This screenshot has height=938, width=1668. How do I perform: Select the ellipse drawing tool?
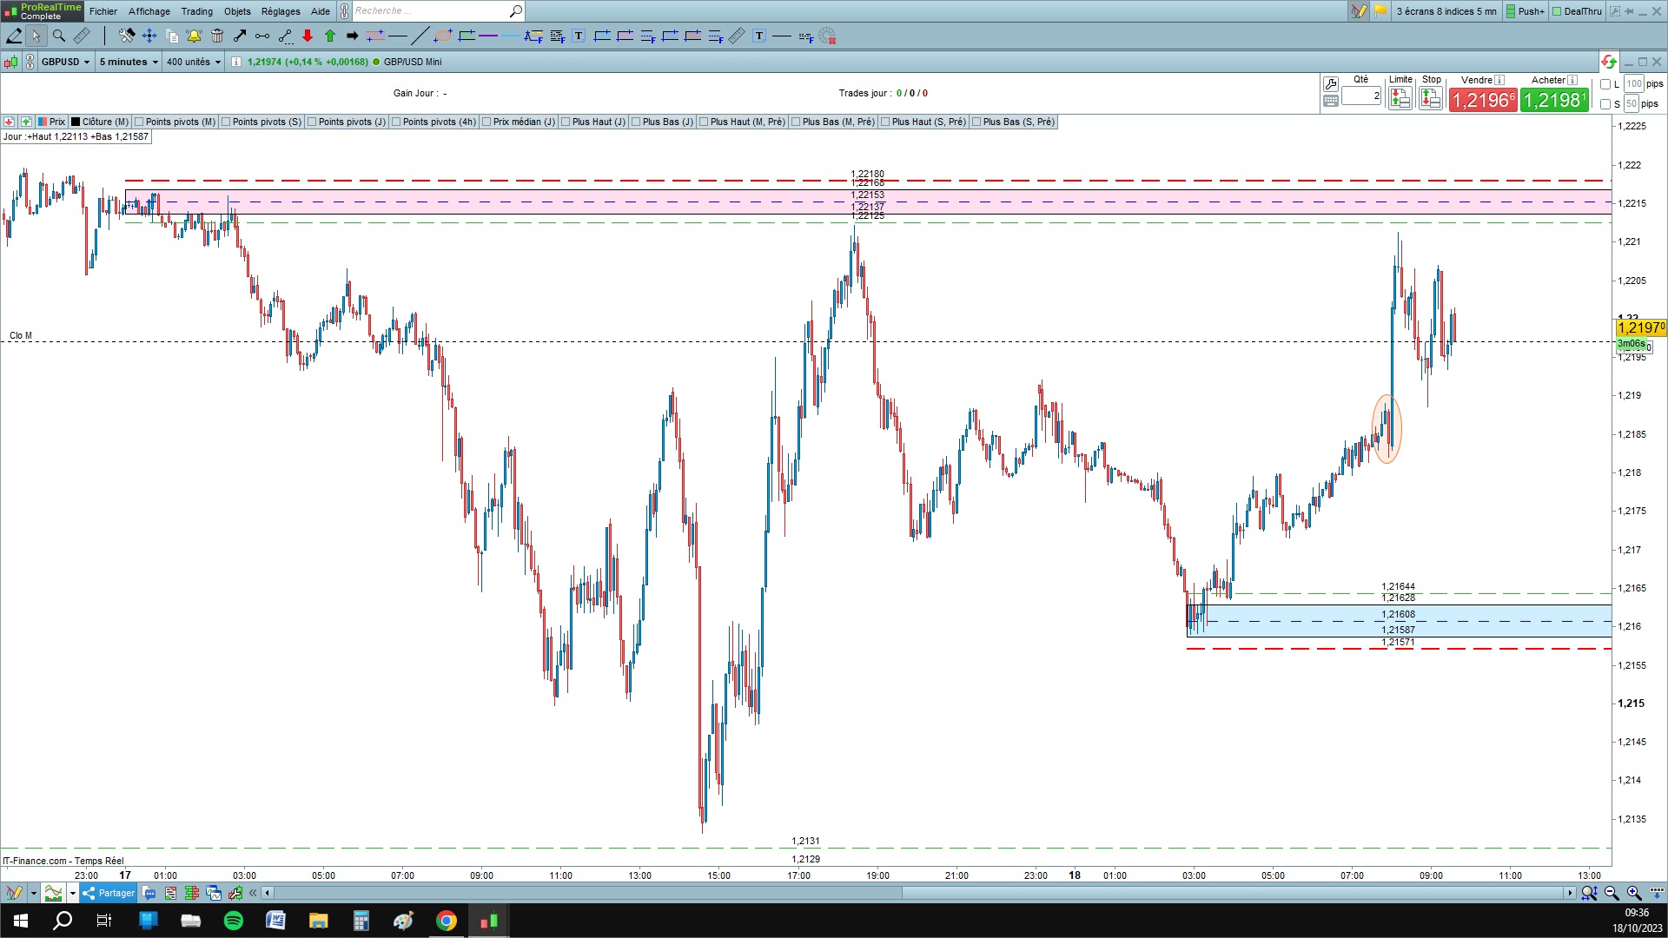click(443, 36)
